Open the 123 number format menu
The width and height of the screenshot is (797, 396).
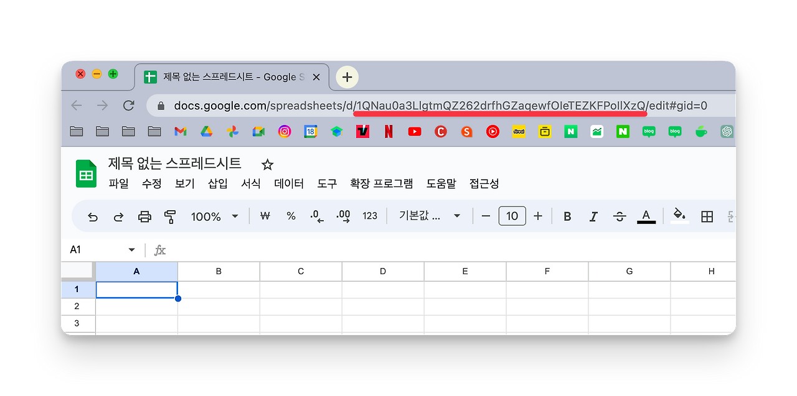(x=370, y=216)
